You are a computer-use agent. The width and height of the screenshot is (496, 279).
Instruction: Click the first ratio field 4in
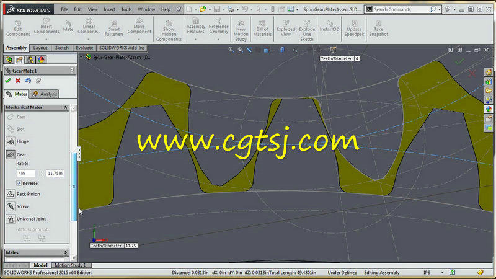coord(25,174)
